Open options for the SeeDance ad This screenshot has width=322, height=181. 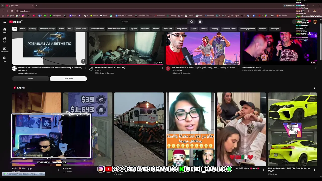coord(85,68)
